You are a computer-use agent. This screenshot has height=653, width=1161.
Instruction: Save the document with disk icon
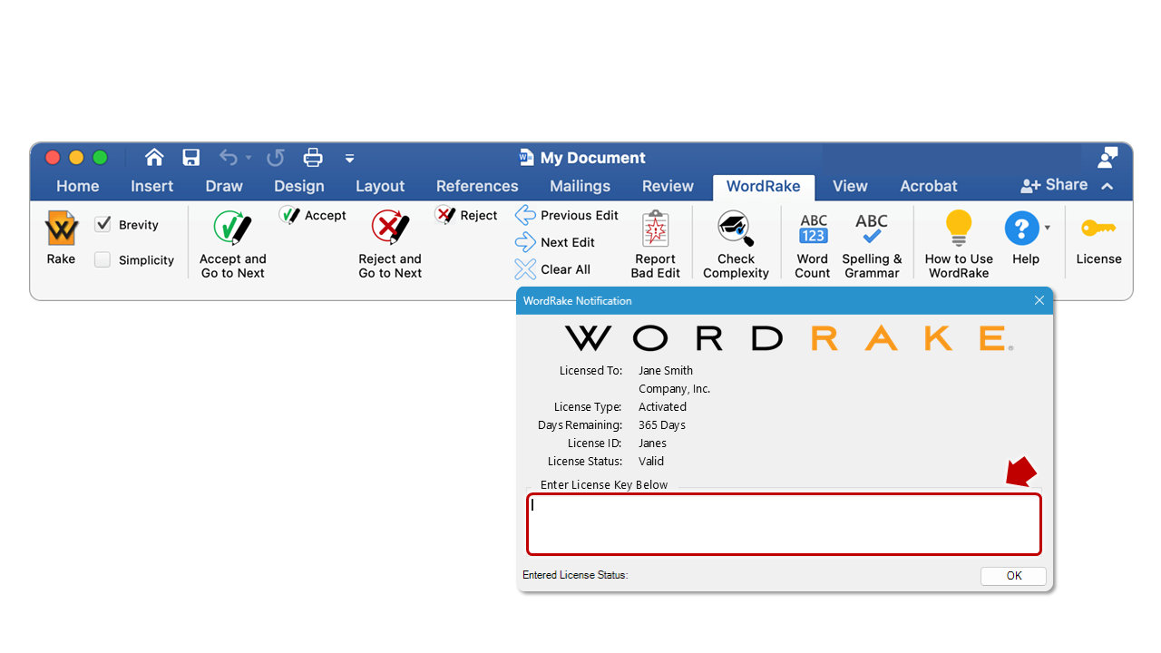click(191, 158)
